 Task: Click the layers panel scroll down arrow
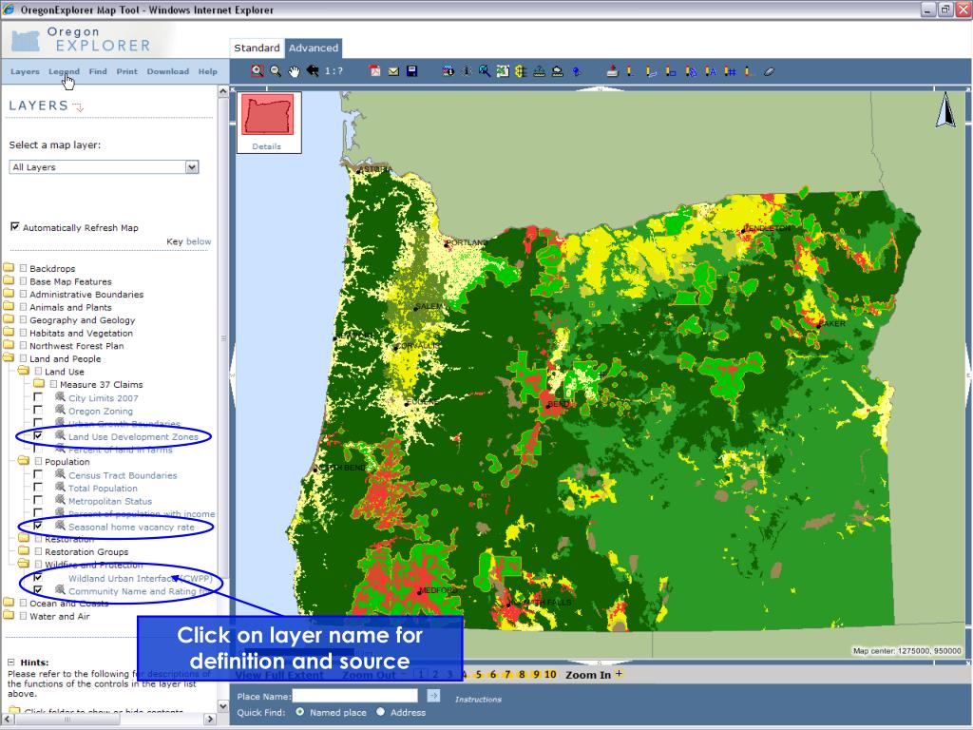click(x=223, y=706)
